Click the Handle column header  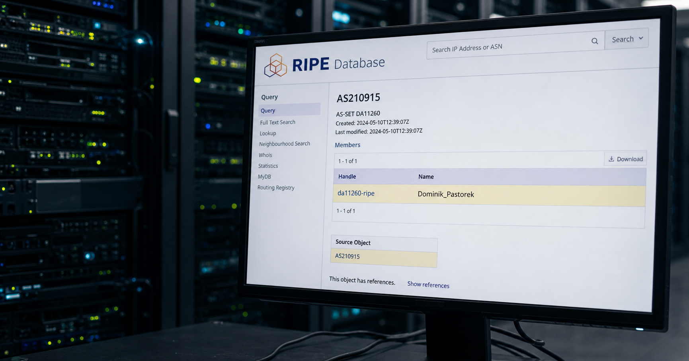[347, 176]
